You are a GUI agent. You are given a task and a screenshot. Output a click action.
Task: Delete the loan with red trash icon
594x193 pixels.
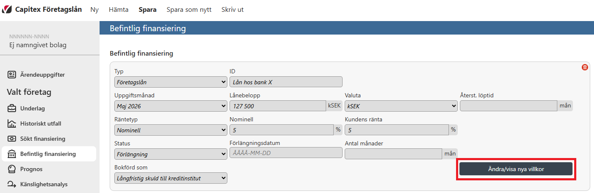(x=585, y=67)
